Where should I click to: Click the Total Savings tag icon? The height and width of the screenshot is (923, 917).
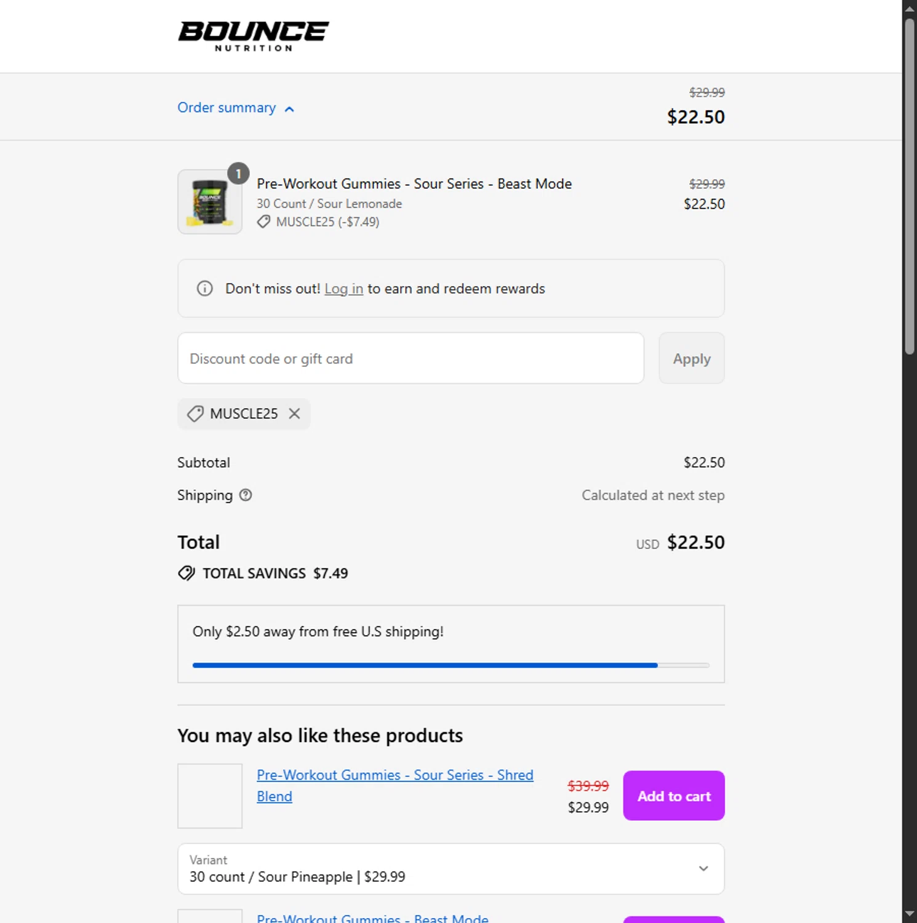186,573
